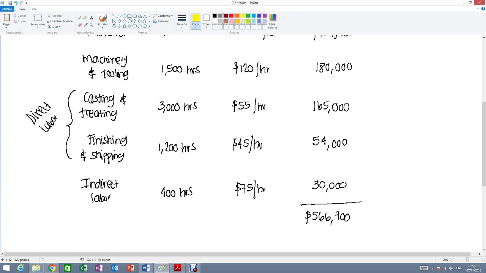Open the Windows Start menu
486x273 pixels.
coord(6,268)
